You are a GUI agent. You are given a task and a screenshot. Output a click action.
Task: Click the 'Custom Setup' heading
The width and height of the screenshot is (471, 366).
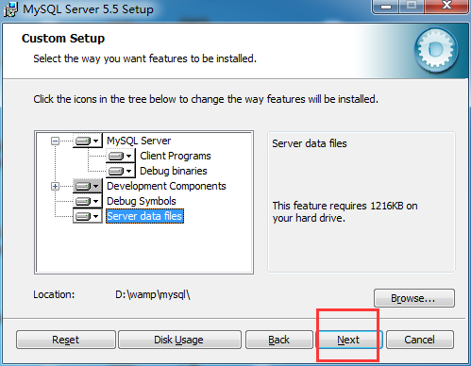[63, 39]
